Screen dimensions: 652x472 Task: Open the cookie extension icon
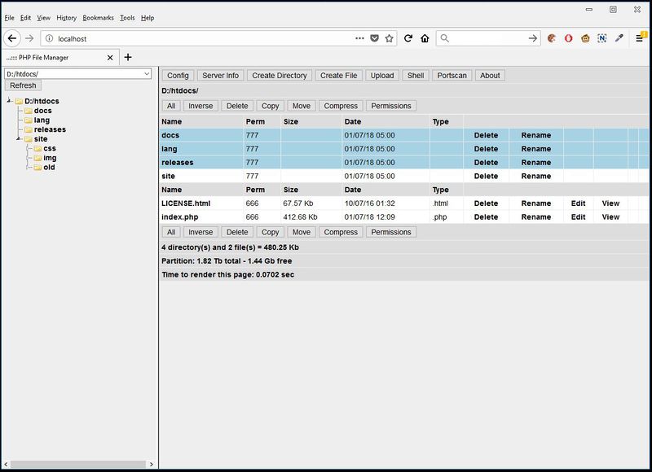coord(552,38)
